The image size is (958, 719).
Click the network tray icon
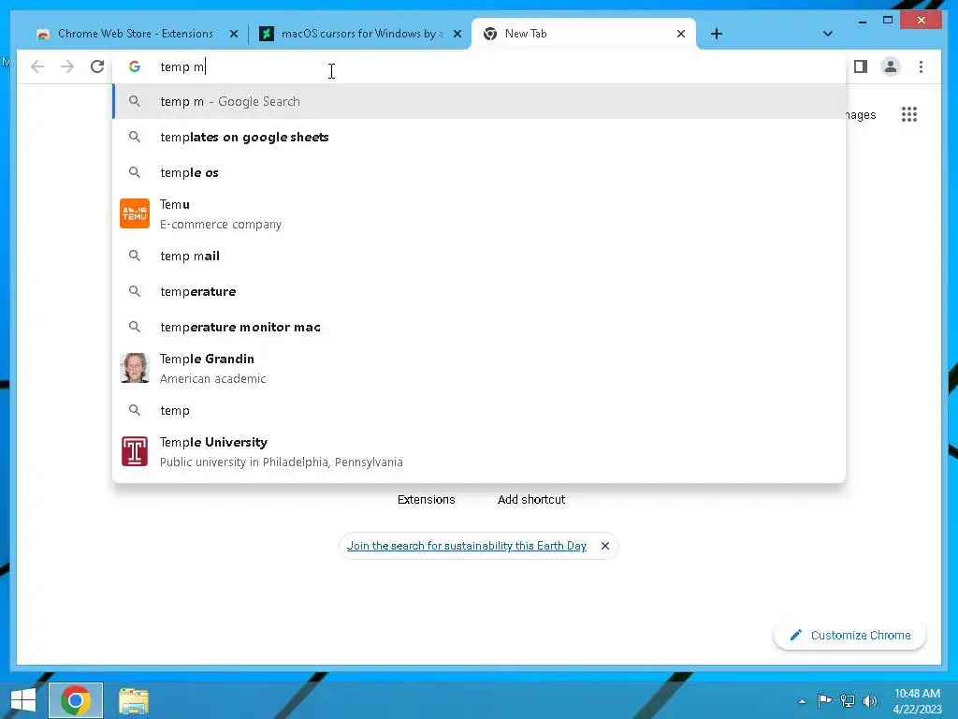pos(848,700)
